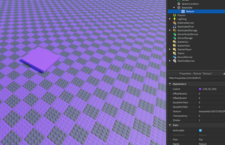Click the SpawnLocation gear icon
Screen dimensions: 225x145
[x=179, y=4]
